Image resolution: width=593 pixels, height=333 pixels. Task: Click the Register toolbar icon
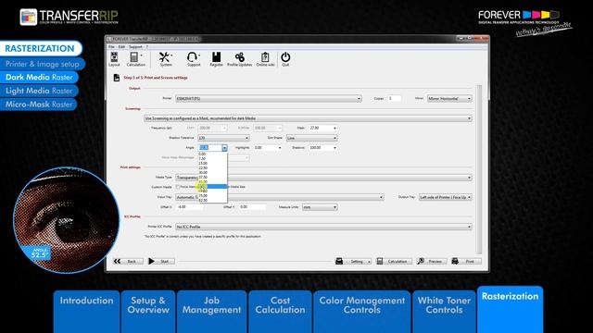[x=216, y=59]
